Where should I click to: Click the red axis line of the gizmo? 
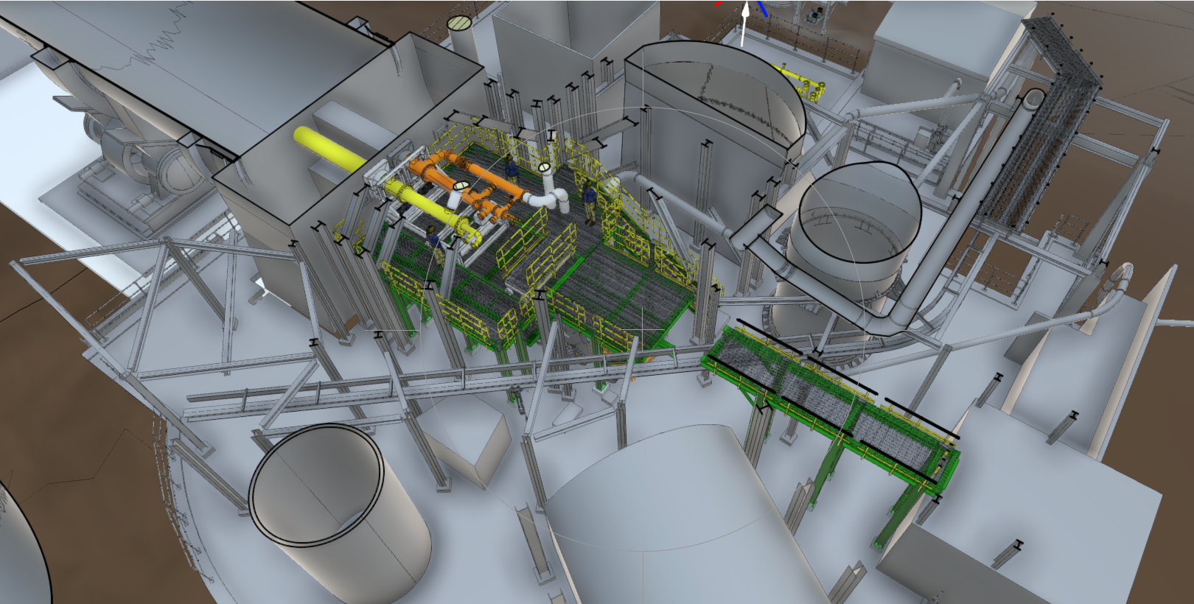point(718,3)
